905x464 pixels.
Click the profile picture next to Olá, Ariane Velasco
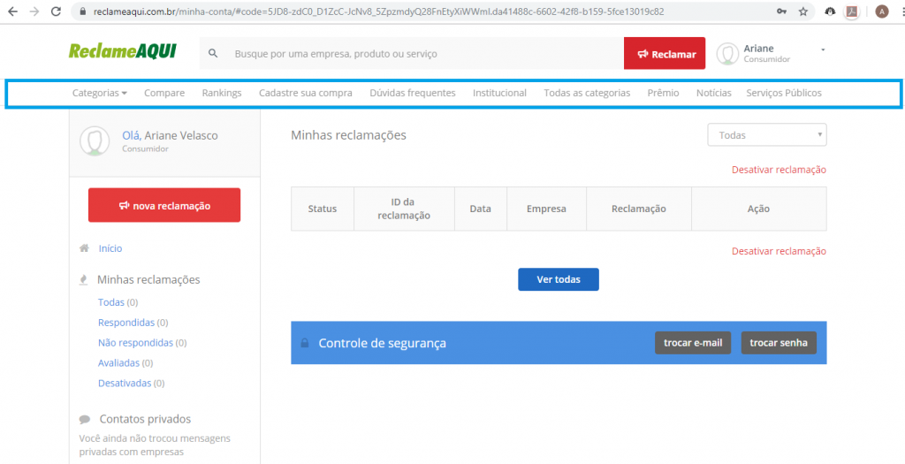[95, 141]
